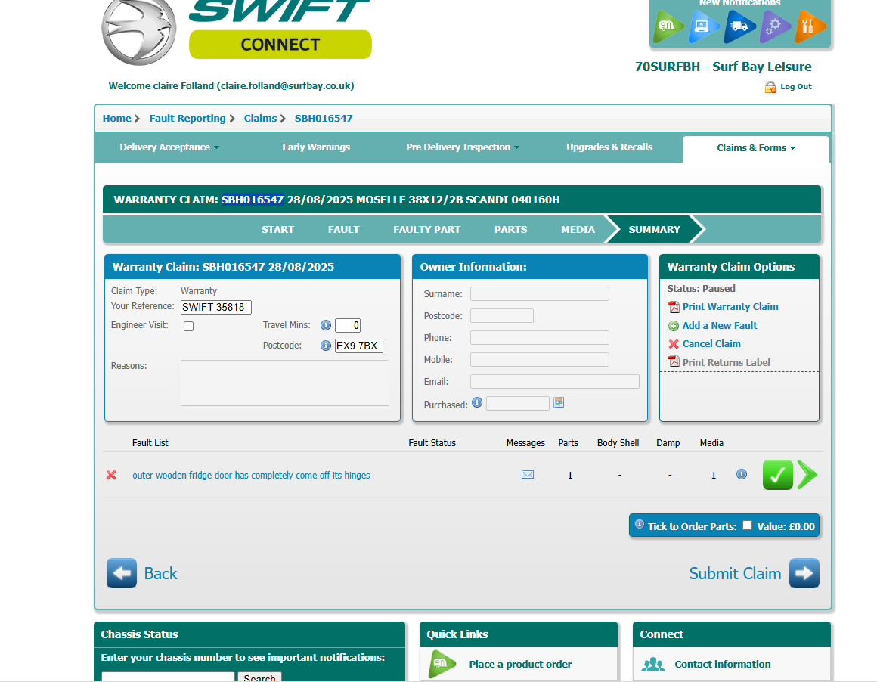Click the dark blue delivery truck notification icon
The width and height of the screenshot is (877, 682).
tap(739, 26)
